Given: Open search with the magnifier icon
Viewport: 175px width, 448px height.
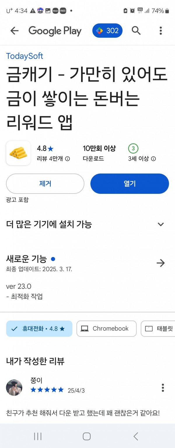Looking at the screenshot, I should 136,30.
